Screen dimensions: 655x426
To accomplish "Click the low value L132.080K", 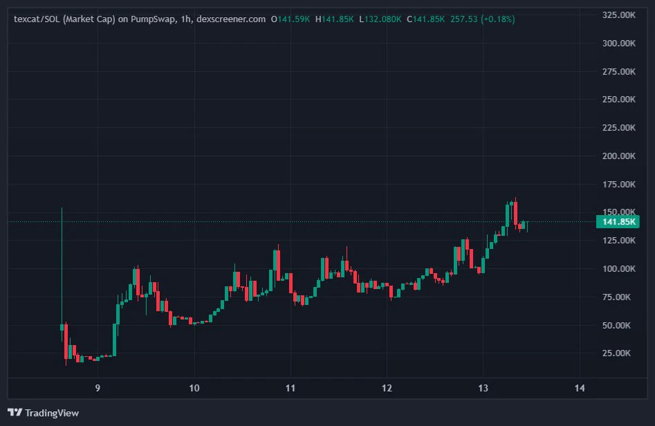I will (x=380, y=19).
